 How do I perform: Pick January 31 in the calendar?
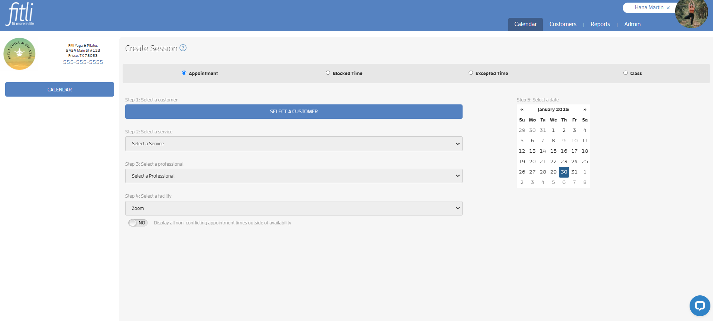pos(574,172)
